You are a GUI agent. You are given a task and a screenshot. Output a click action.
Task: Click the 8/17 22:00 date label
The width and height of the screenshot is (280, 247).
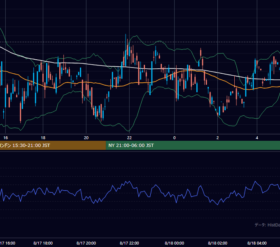129,243
